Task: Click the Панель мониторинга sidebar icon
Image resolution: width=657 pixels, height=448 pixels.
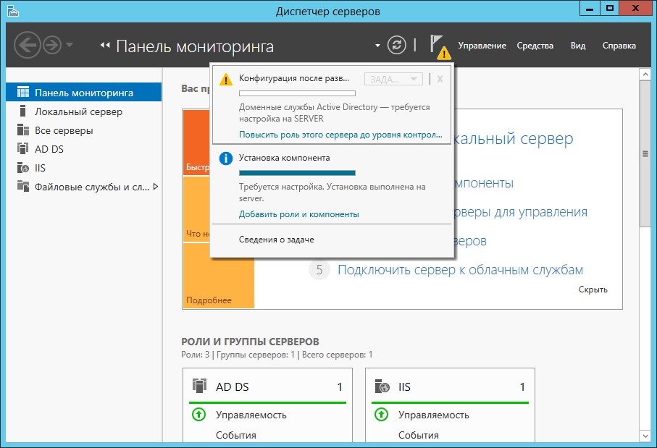Action: tap(23, 92)
